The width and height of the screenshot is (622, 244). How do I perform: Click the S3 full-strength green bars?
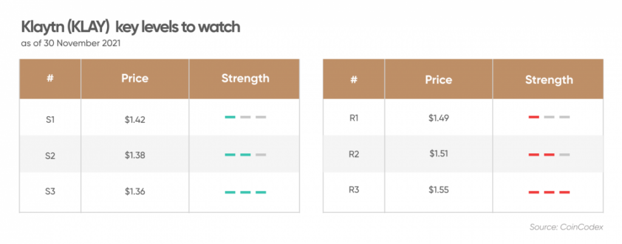(x=245, y=192)
